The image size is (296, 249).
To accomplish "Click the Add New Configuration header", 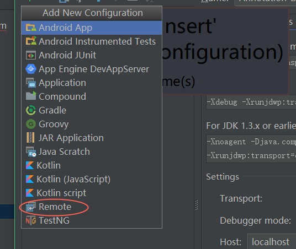I will (92, 13).
